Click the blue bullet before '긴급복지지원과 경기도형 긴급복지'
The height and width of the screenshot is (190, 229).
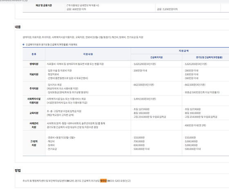click(x=24, y=44)
